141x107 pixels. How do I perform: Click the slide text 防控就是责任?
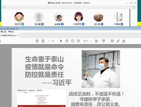click(x=44, y=75)
